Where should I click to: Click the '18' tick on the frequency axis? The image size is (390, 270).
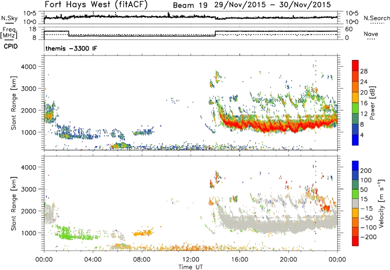[x=32, y=29]
